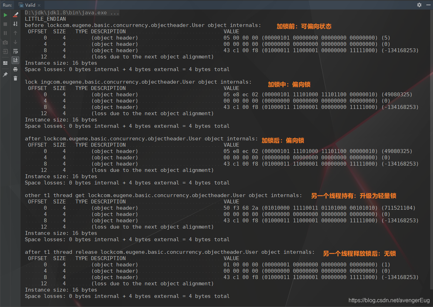Click the 'Run:' label

tap(7, 5)
